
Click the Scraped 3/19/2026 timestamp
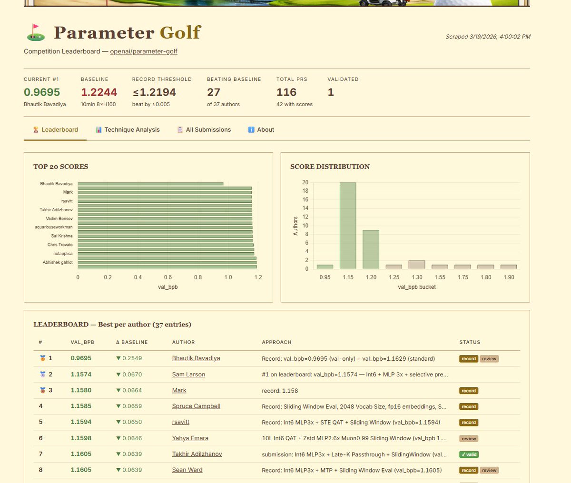(x=488, y=37)
